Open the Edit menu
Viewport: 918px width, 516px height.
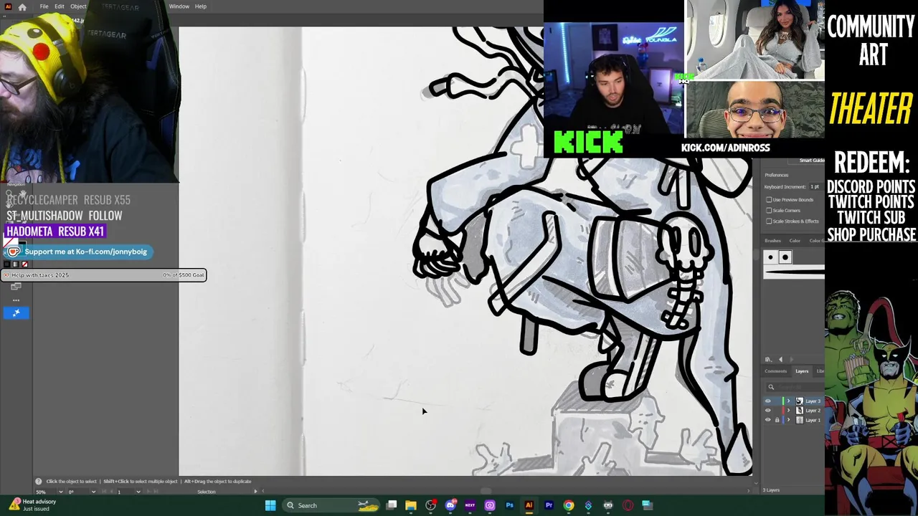[x=60, y=6]
